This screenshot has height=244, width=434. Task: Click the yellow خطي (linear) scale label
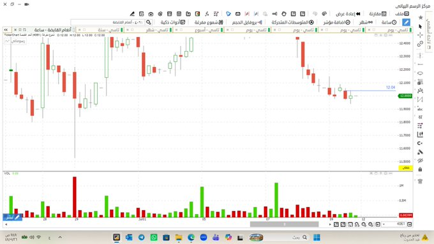pos(405,168)
